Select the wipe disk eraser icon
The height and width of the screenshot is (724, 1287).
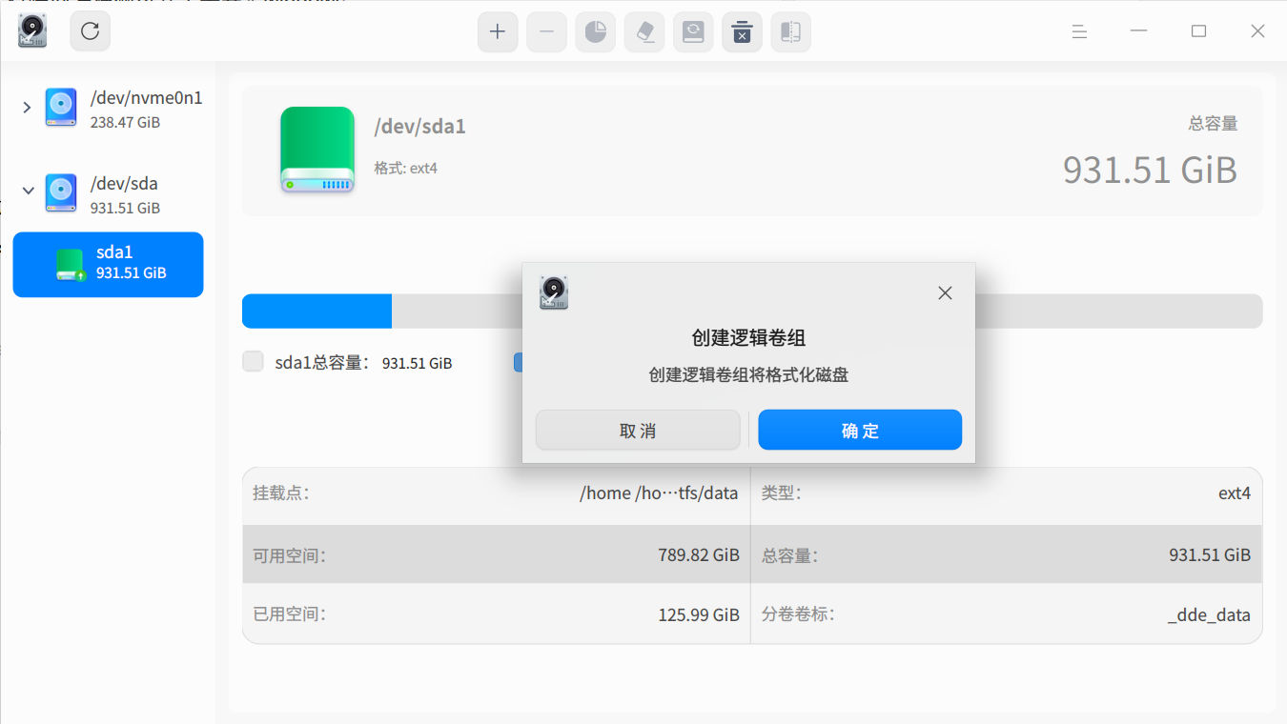click(x=644, y=31)
